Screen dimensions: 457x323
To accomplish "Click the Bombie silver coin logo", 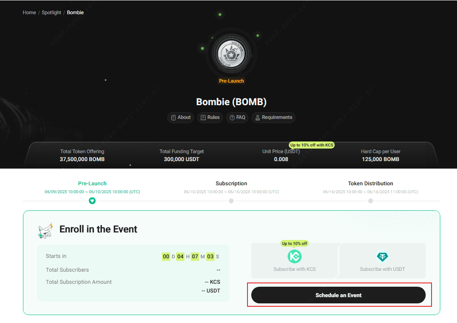I will [x=231, y=54].
